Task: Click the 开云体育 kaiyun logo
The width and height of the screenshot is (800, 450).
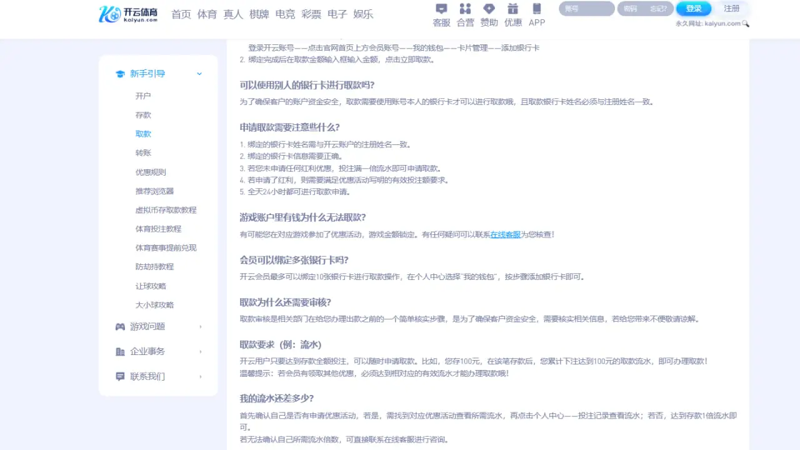Action: (128, 14)
